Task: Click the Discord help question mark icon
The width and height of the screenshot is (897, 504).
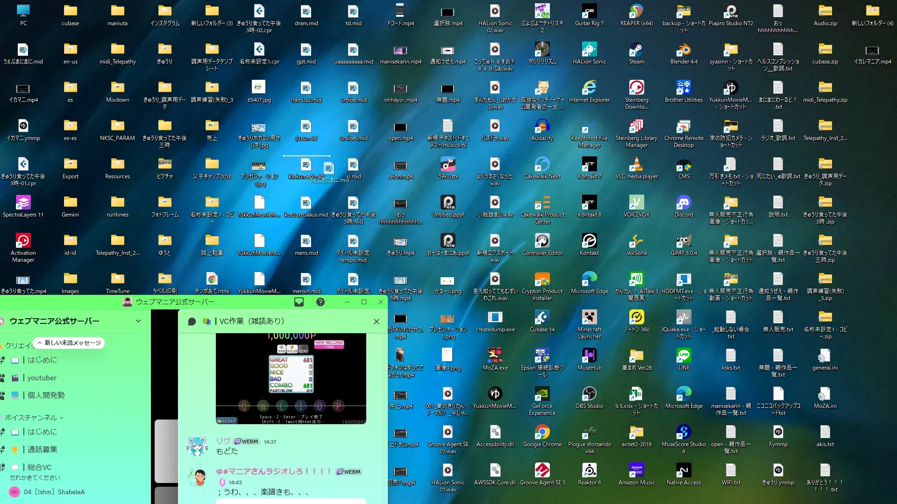Action: pos(320,302)
